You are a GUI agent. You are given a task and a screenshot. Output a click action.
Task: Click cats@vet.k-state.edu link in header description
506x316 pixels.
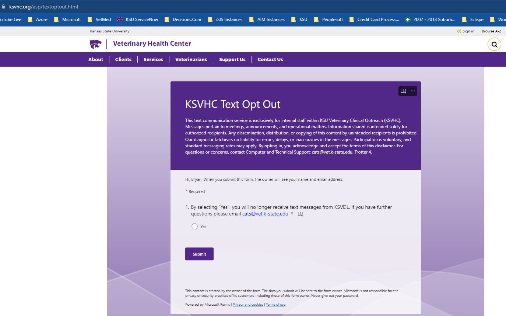pos(332,152)
